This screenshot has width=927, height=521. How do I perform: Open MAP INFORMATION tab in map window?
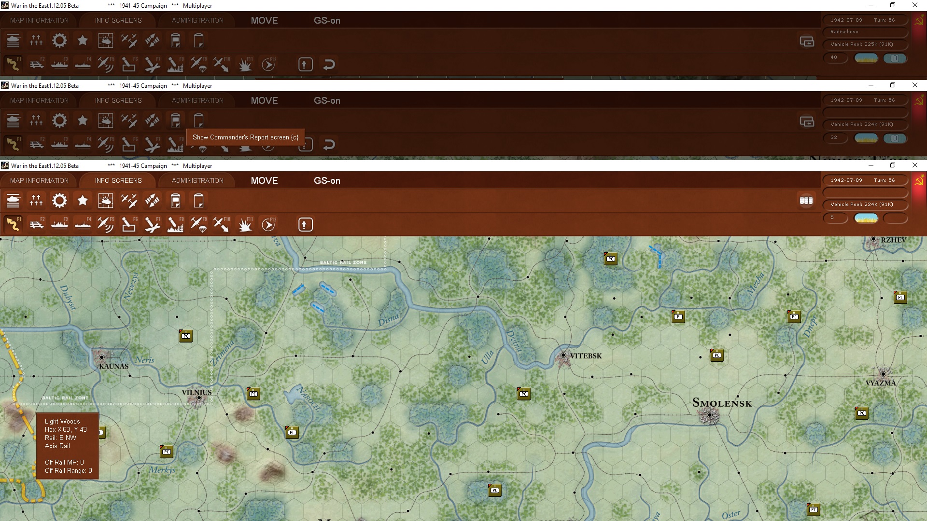(39, 180)
